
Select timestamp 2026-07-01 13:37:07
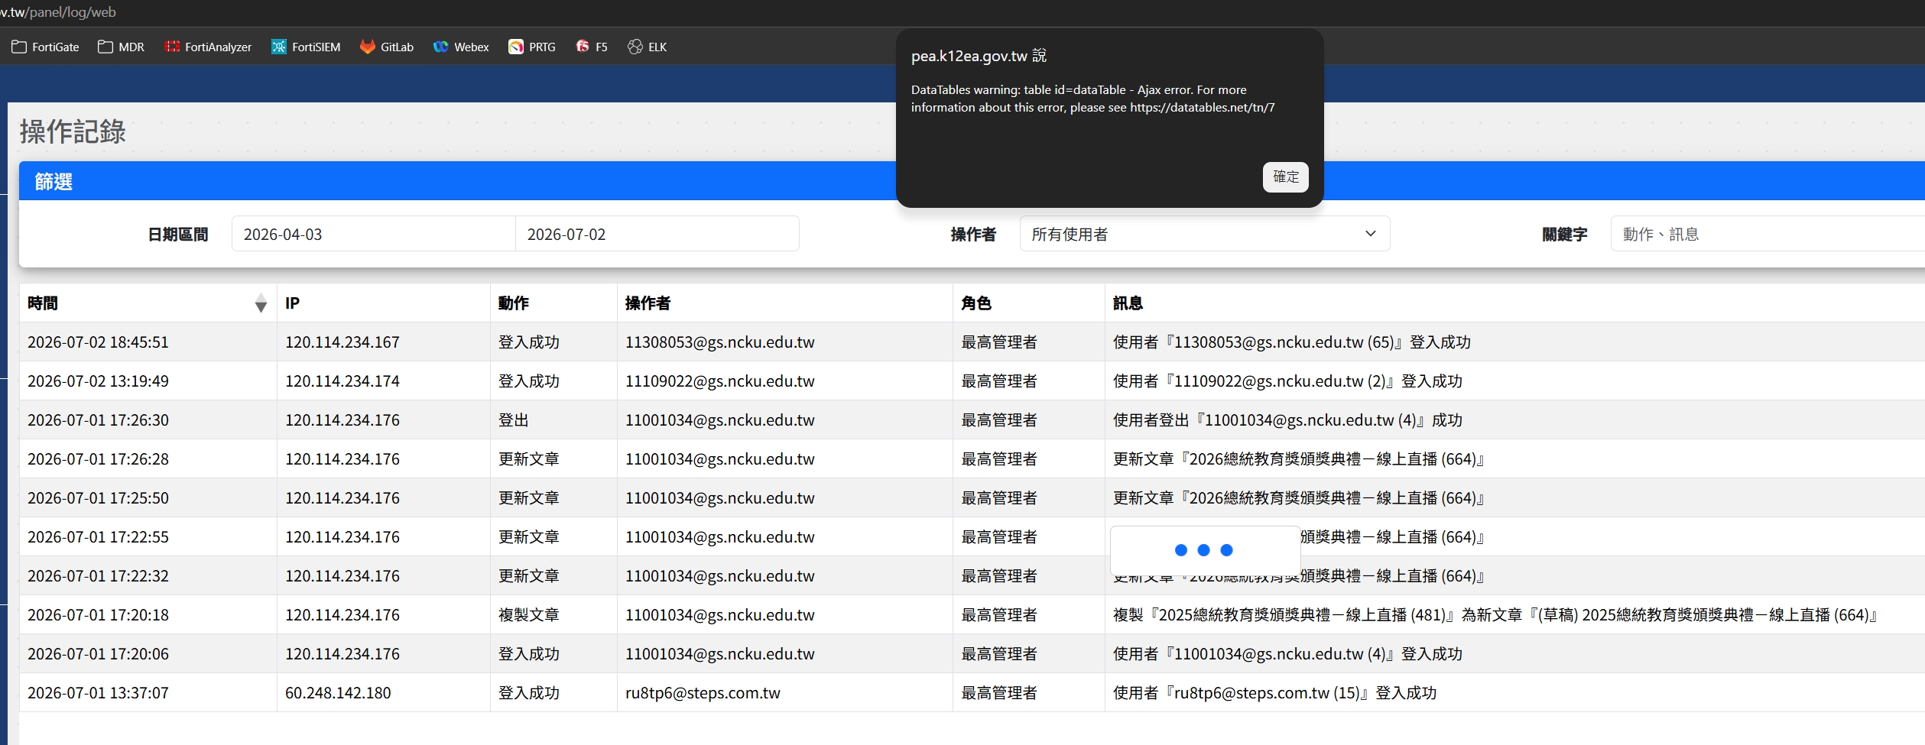pyautogui.click(x=98, y=693)
